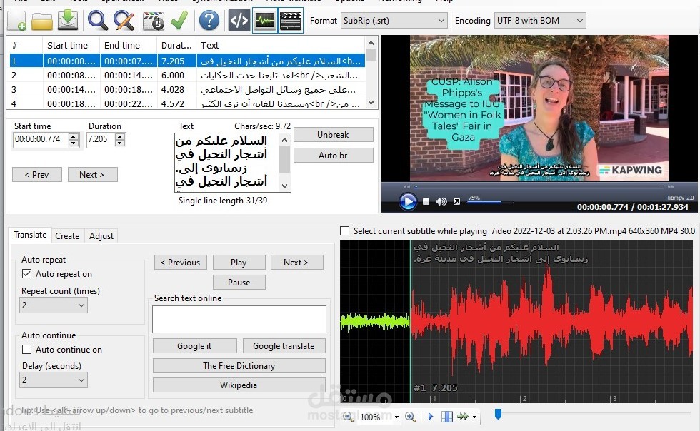Zoom out the waveform with minus magnifier
This screenshot has width=700, height=431.
click(349, 417)
